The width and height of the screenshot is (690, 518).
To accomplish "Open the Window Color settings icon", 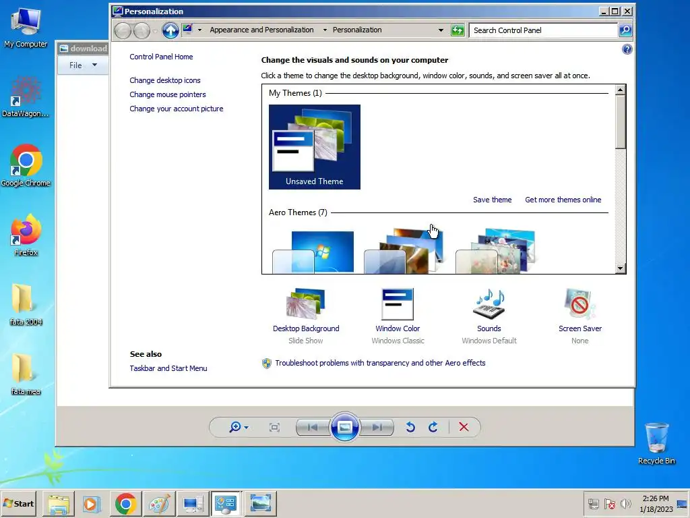I will click(398, 304).
